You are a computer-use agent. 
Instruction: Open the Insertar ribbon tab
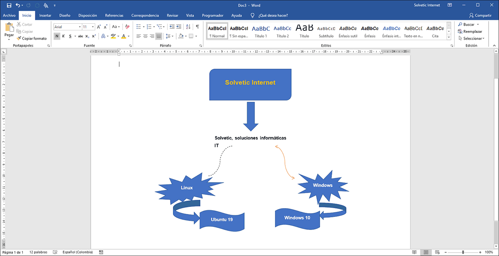pyautogui.click(x=45, y=15)
